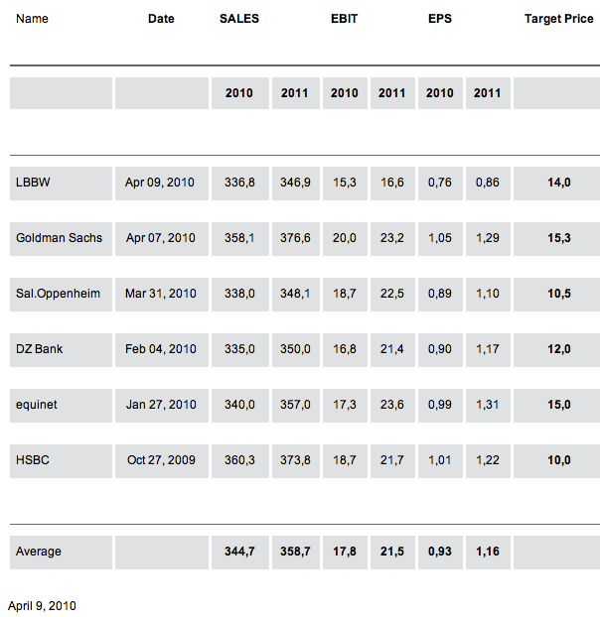Click LBBW date Apr 09, 2010

161,183
